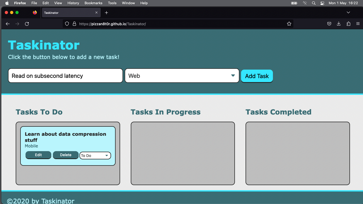Viewport: 363px width, 204px height.
Task: Bookmark this page with the star icon
Action: (x=289, y=24)
